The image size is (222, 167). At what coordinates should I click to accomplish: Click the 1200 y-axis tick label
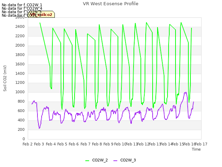click(20, 83)
